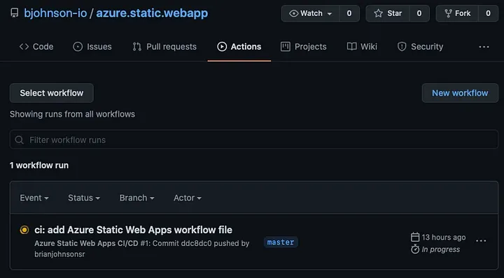This screenshot has width=504, height=278.
Task: Star this repository
Action: 388,13
